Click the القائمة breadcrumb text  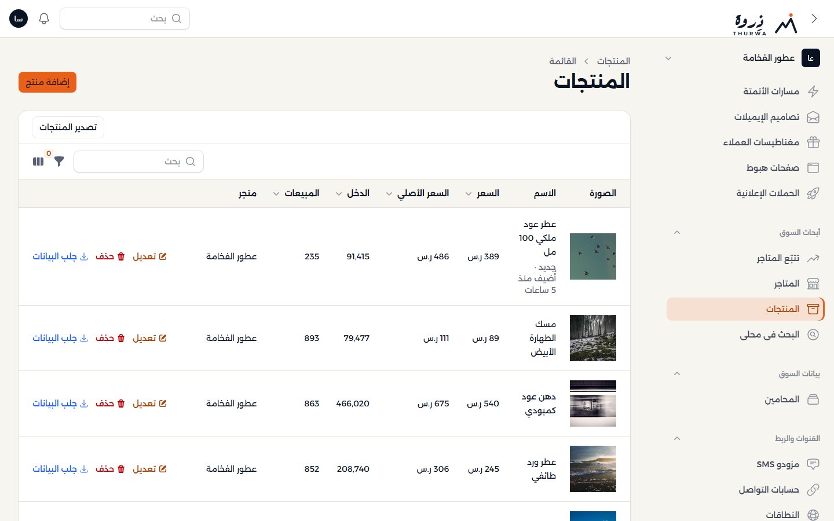pyautogui.click(x=562, y=61)
